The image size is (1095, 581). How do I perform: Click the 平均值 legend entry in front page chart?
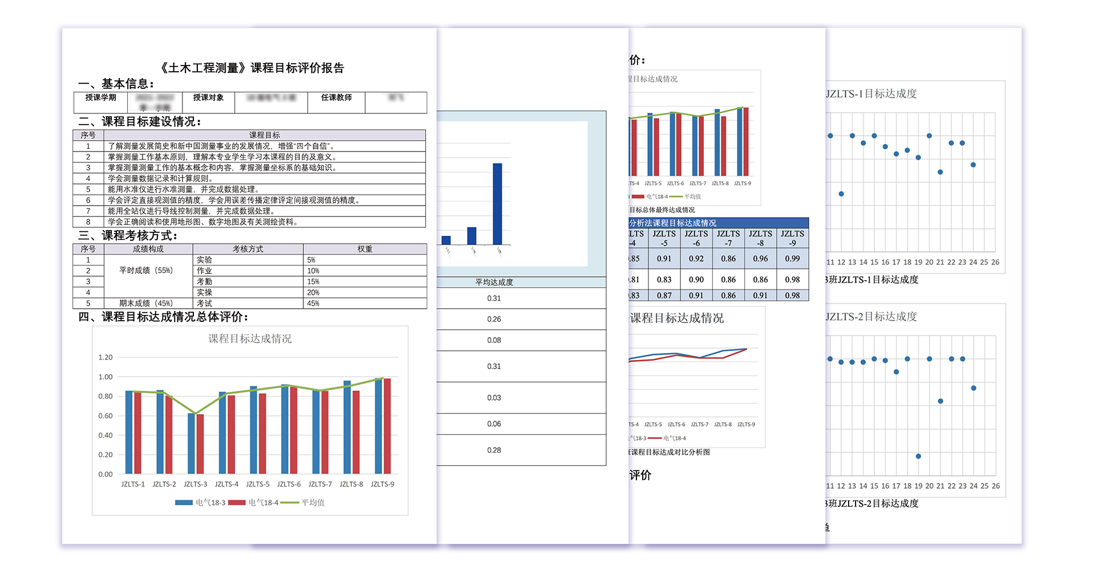(303, 503)
